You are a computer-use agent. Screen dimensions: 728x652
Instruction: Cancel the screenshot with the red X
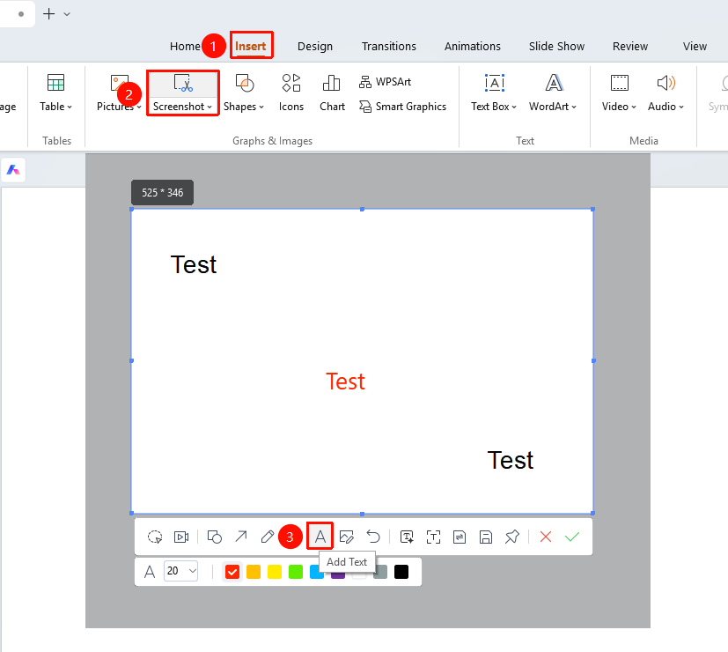tap(546, 537)
